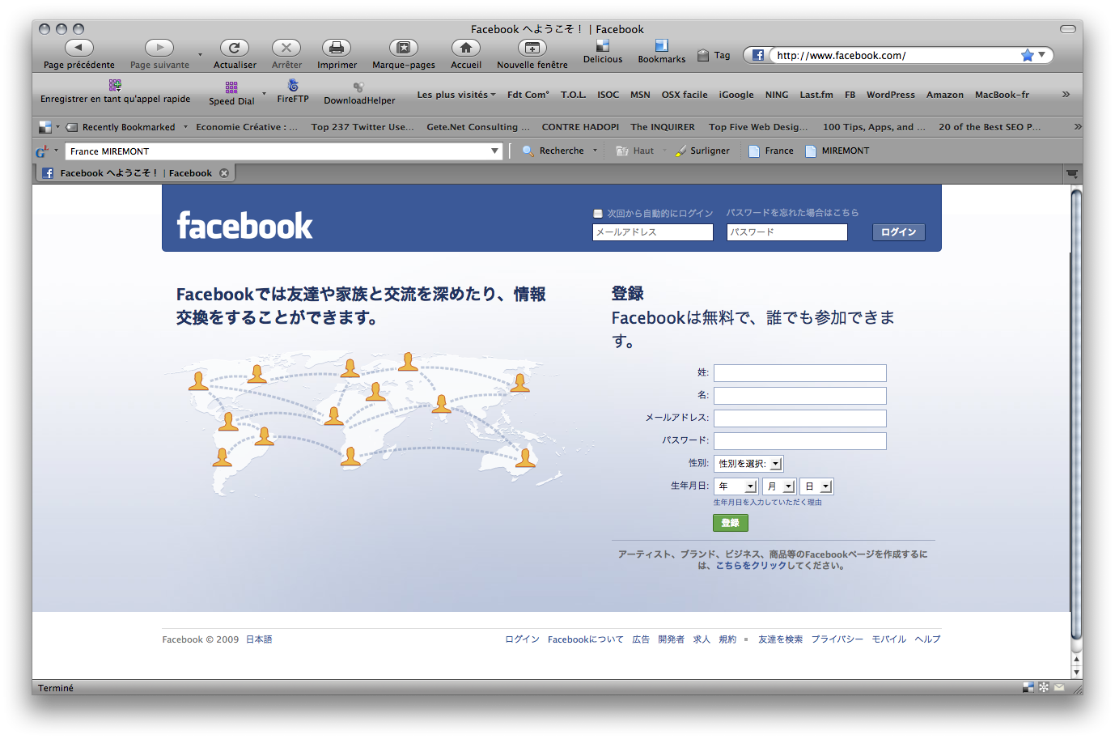Open OSX facile bookmark

[685, 95]
